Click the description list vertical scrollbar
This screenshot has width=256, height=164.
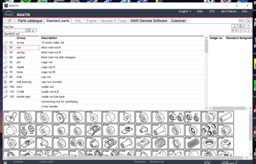point(207,46)
